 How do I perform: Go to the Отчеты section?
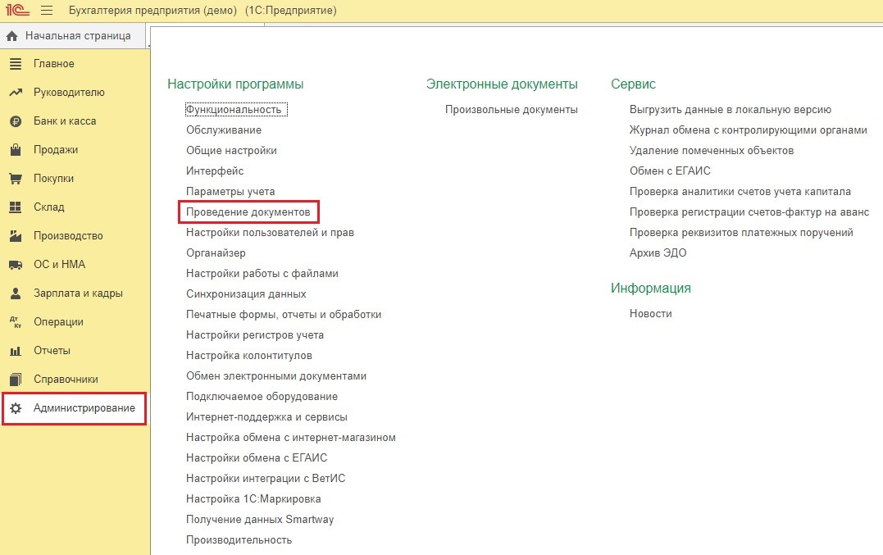[x=52, y=351]
